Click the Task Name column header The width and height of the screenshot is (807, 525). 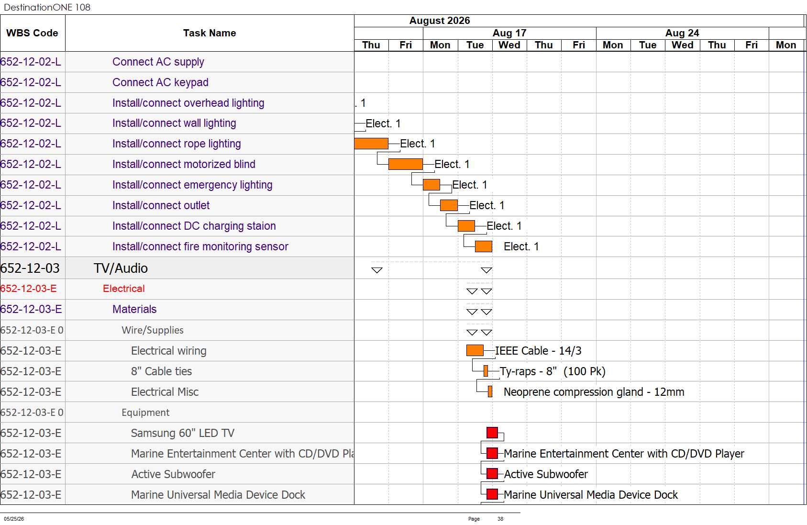tap(210, 33)
